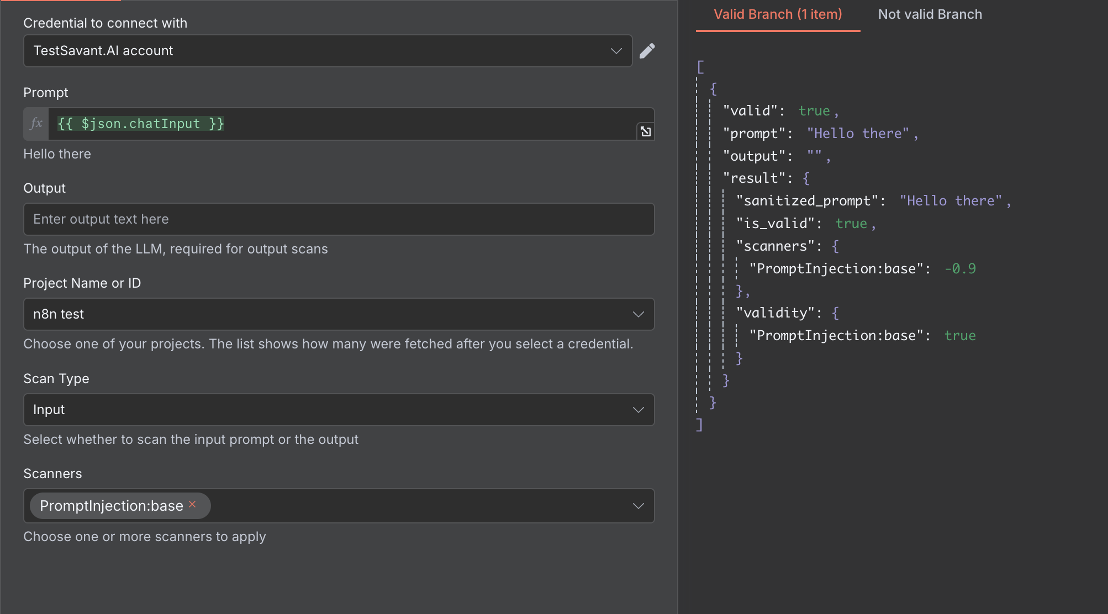Click the "Hello there" prompt value

857,134
